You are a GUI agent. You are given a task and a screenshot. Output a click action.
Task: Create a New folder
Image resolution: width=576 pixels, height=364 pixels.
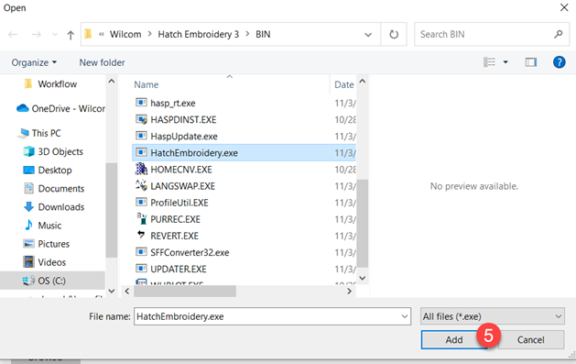point(103,62)
